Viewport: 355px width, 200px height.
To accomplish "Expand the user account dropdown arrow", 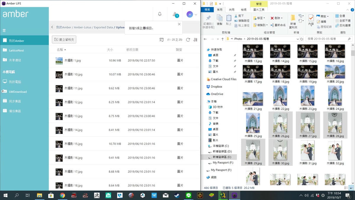I will 196,15.
